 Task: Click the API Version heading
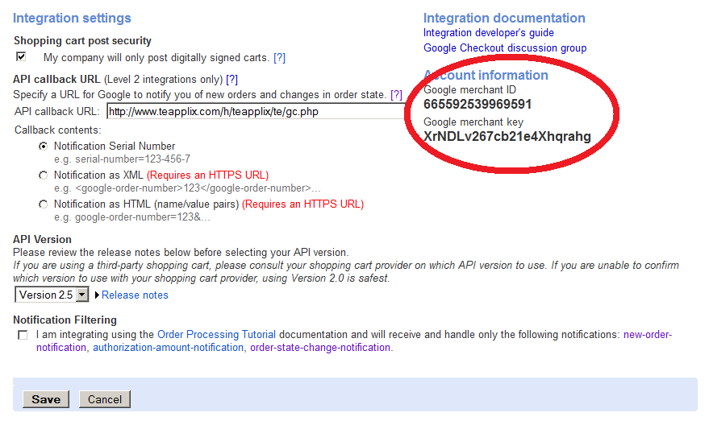coord(42,240)
